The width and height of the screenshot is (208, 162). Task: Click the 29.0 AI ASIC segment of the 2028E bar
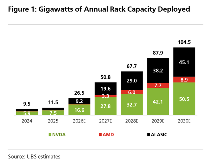click(x=132, y=81)
